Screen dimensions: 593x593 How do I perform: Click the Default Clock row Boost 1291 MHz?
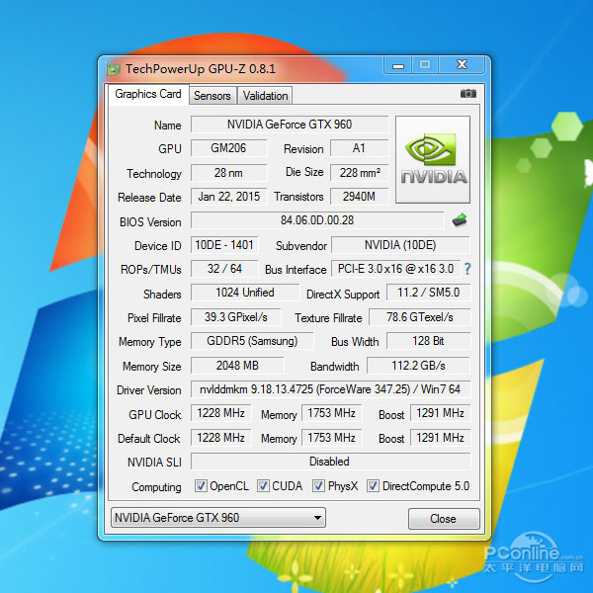440,438
